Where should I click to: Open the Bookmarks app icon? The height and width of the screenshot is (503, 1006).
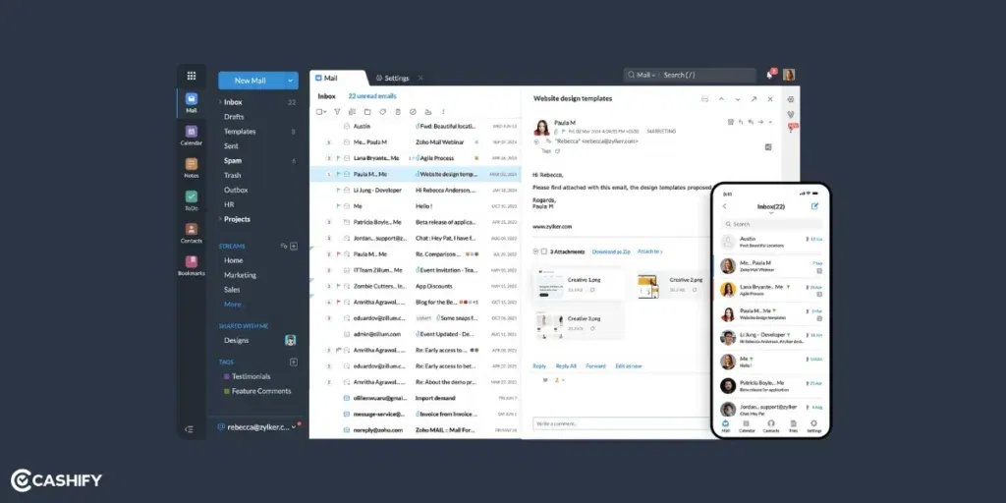coord(192,264)
